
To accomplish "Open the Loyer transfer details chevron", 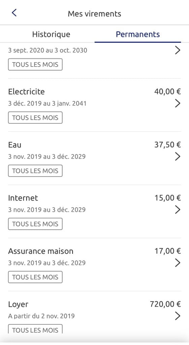I will [x=177, y=316].
